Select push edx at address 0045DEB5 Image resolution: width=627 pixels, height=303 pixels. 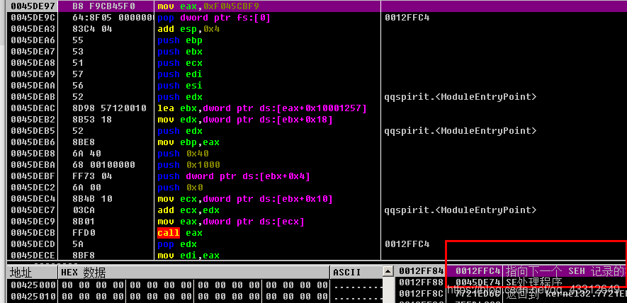click(180, 131)
